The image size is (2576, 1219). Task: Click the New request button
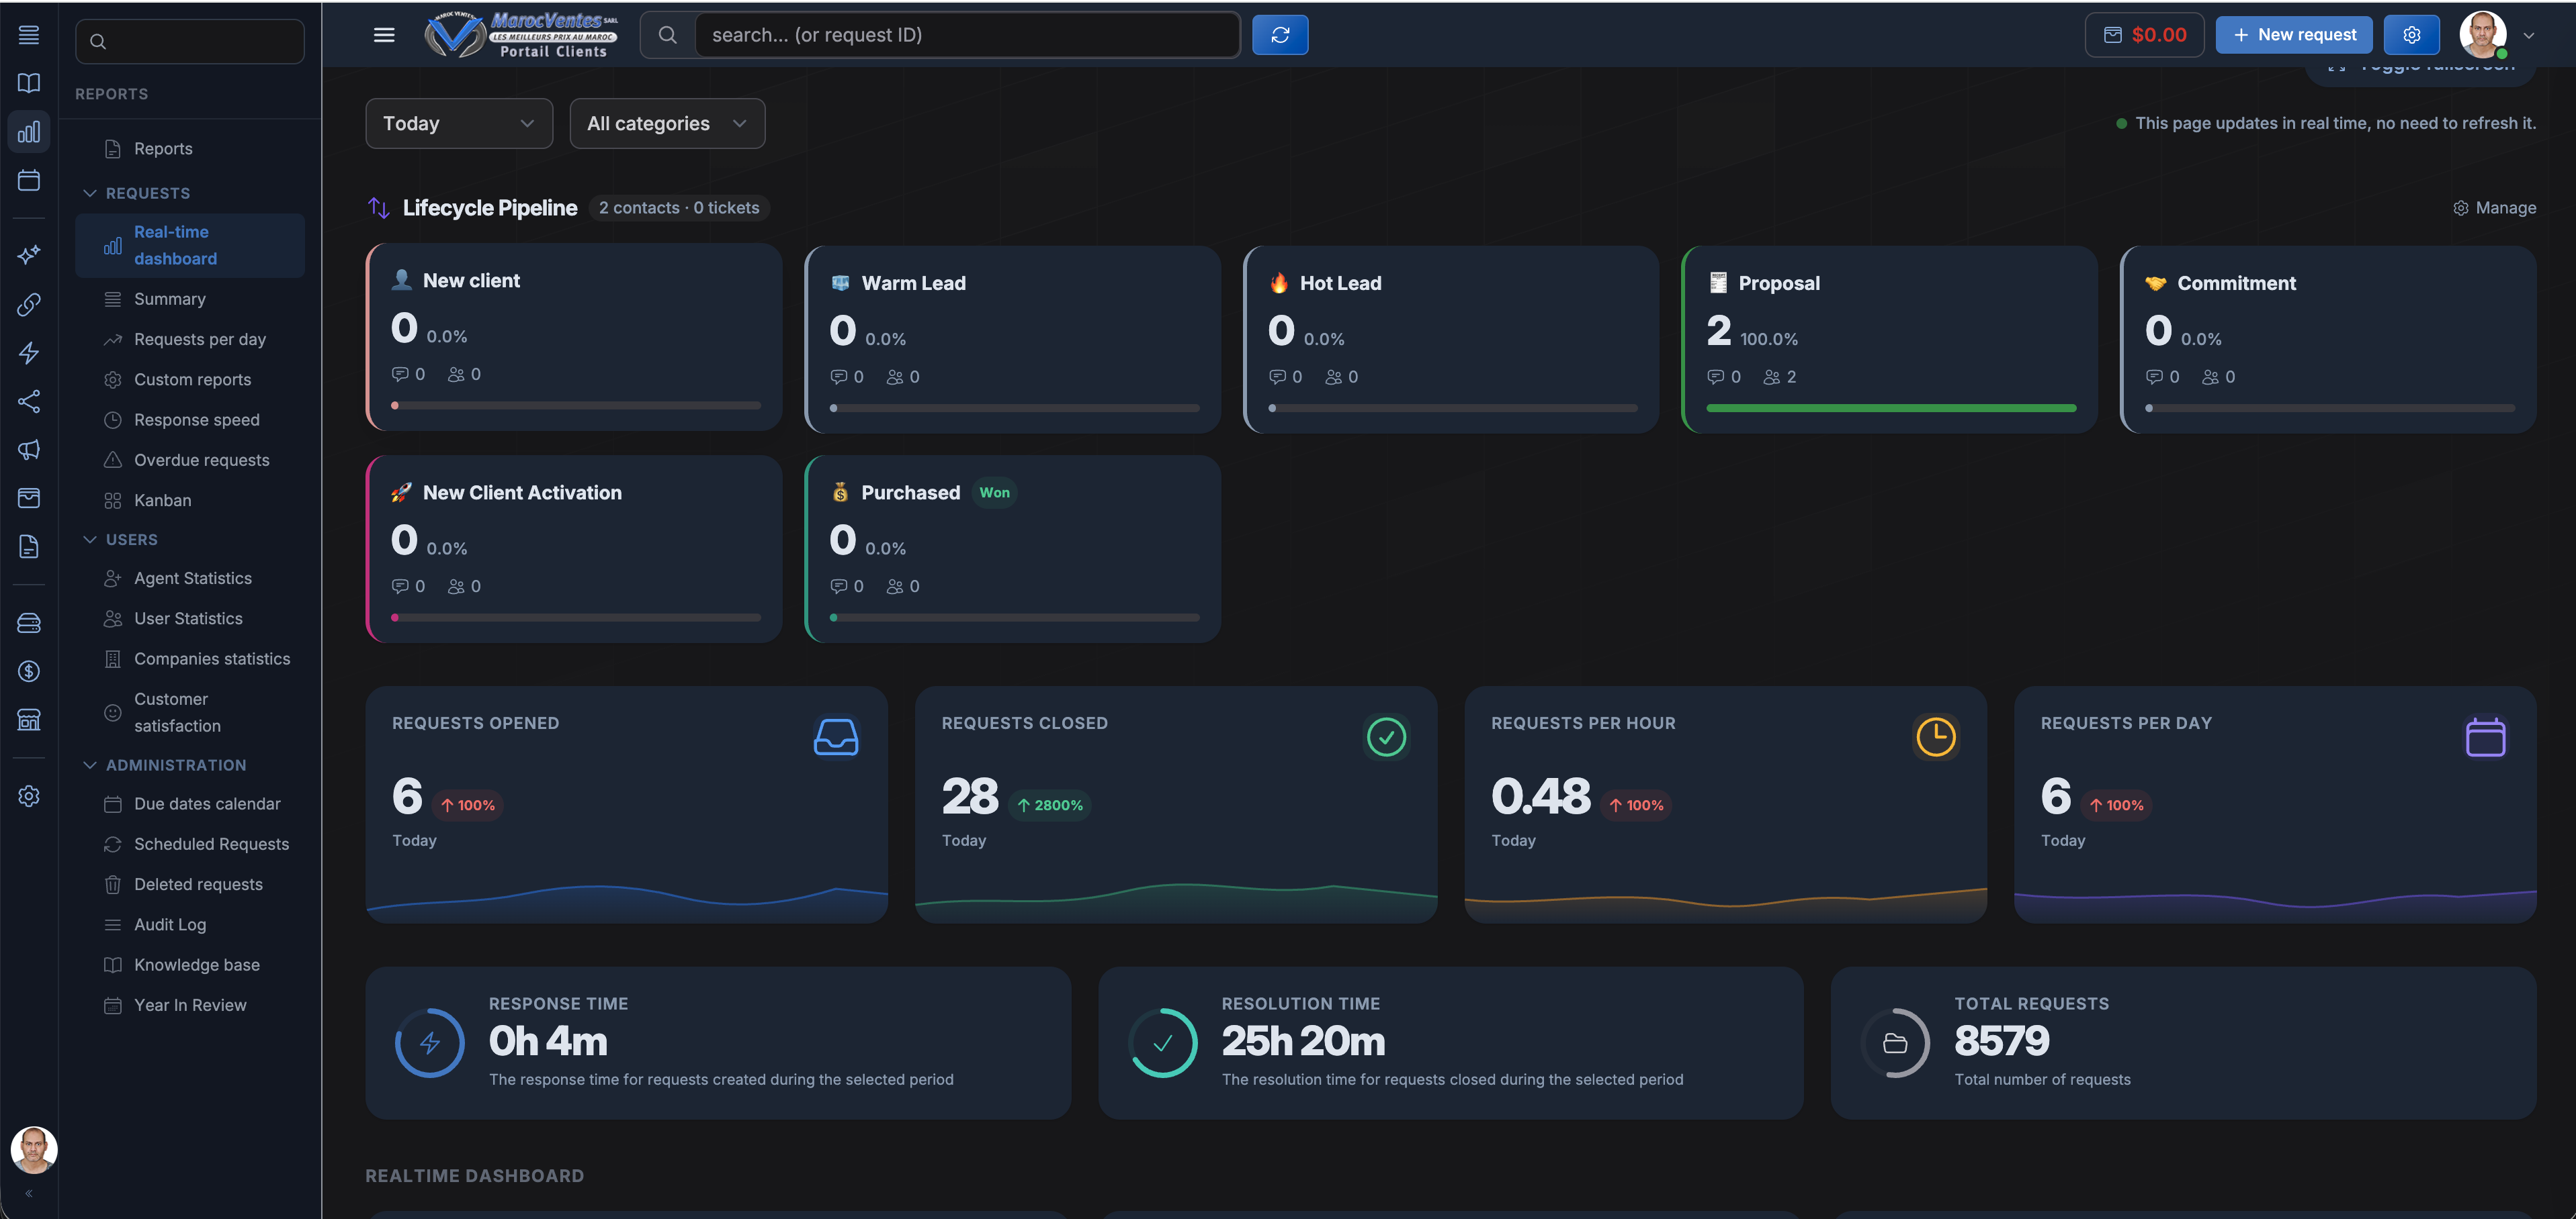click(x=2294, y=34)
